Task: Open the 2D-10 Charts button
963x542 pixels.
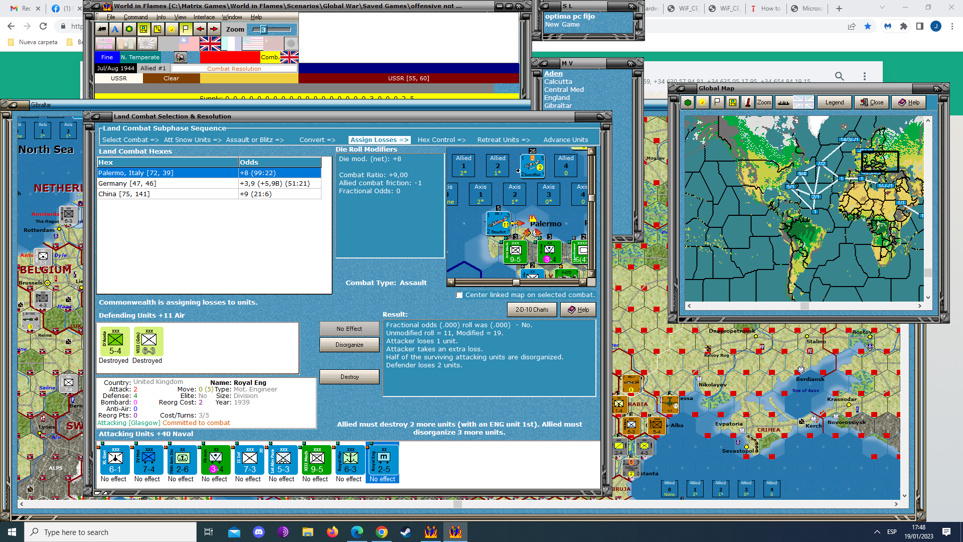Action: (x=532, y=310)
